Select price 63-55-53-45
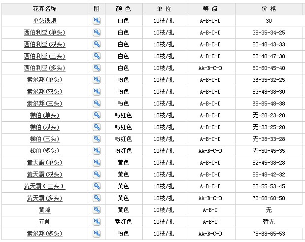This screenshot has width=305, height=242. [269, 186]
